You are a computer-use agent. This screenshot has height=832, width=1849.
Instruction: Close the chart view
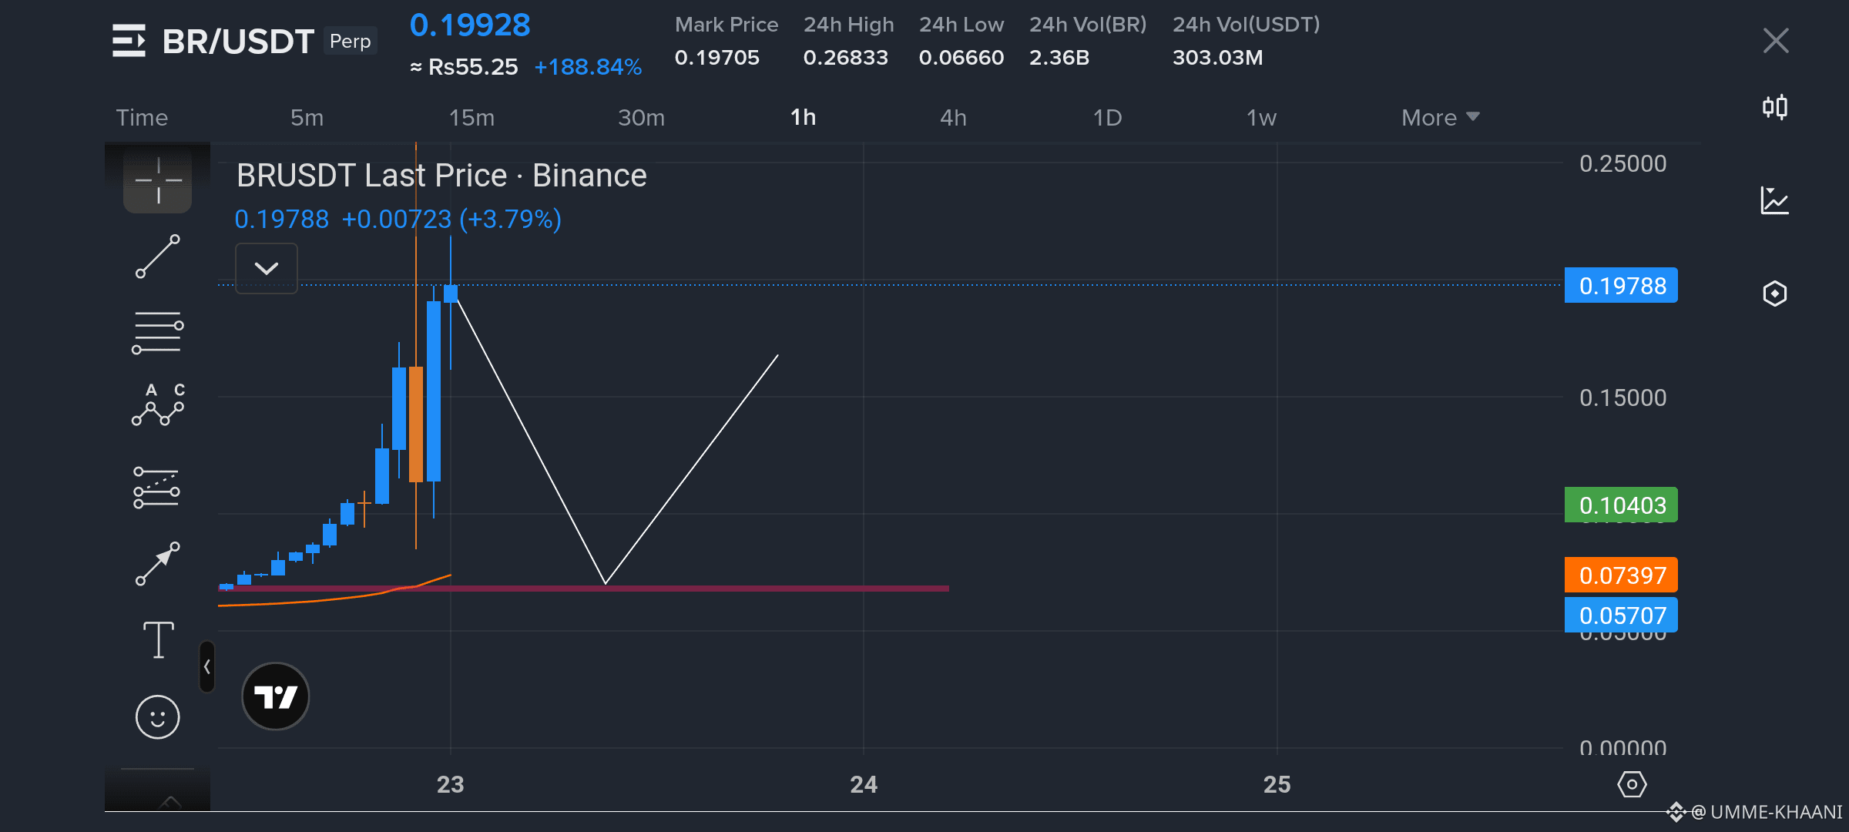point(1776,40)
